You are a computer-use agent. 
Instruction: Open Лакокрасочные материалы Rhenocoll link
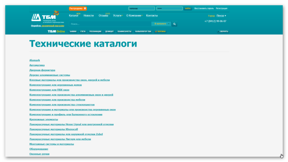click(53, 129)
